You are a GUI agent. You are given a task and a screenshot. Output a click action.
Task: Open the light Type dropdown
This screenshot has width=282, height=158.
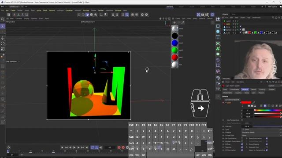point(262,129)
